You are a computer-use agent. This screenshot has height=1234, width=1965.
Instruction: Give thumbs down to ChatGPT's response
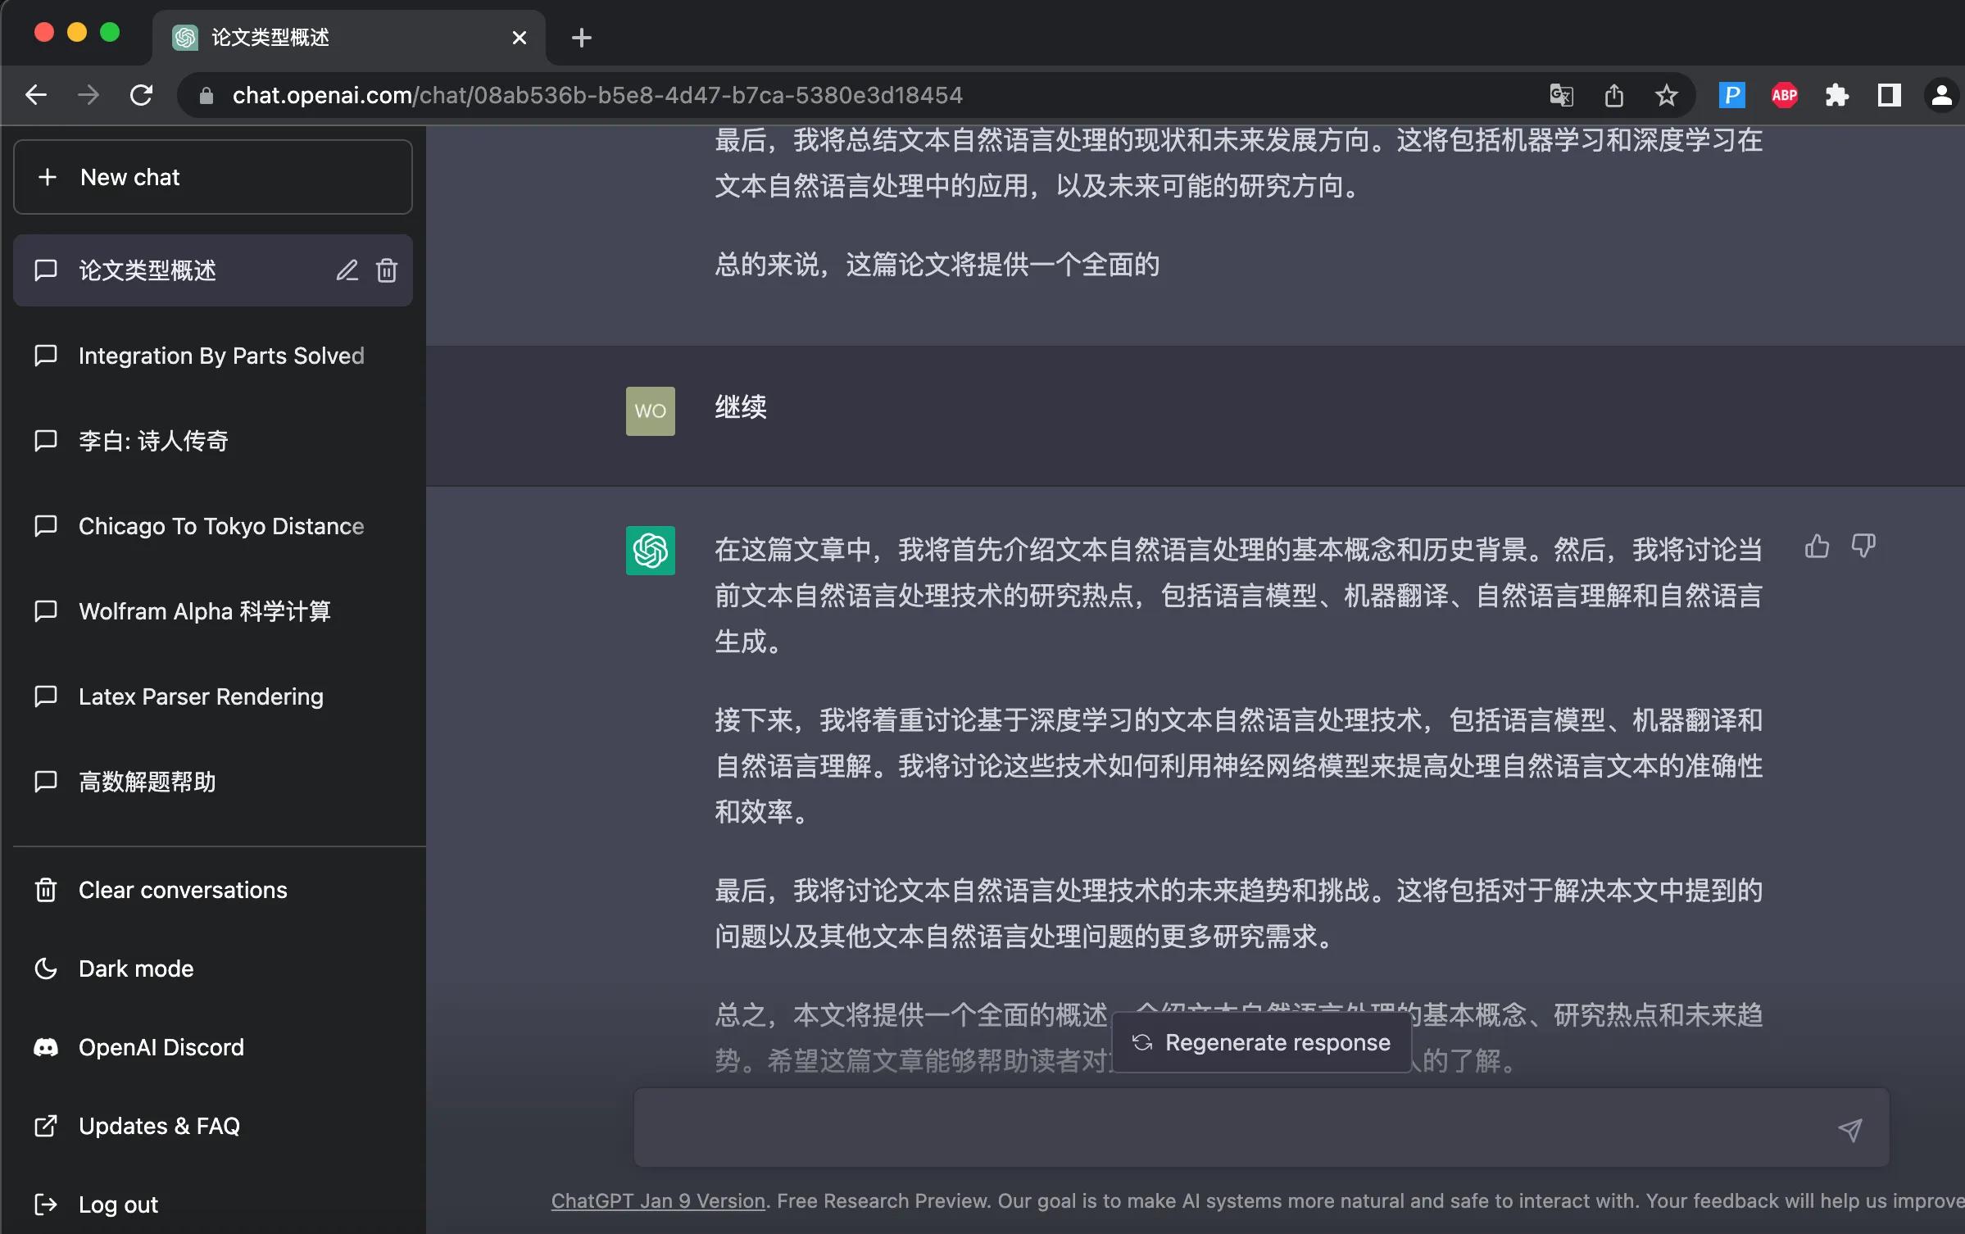[x=1864, y=546]
